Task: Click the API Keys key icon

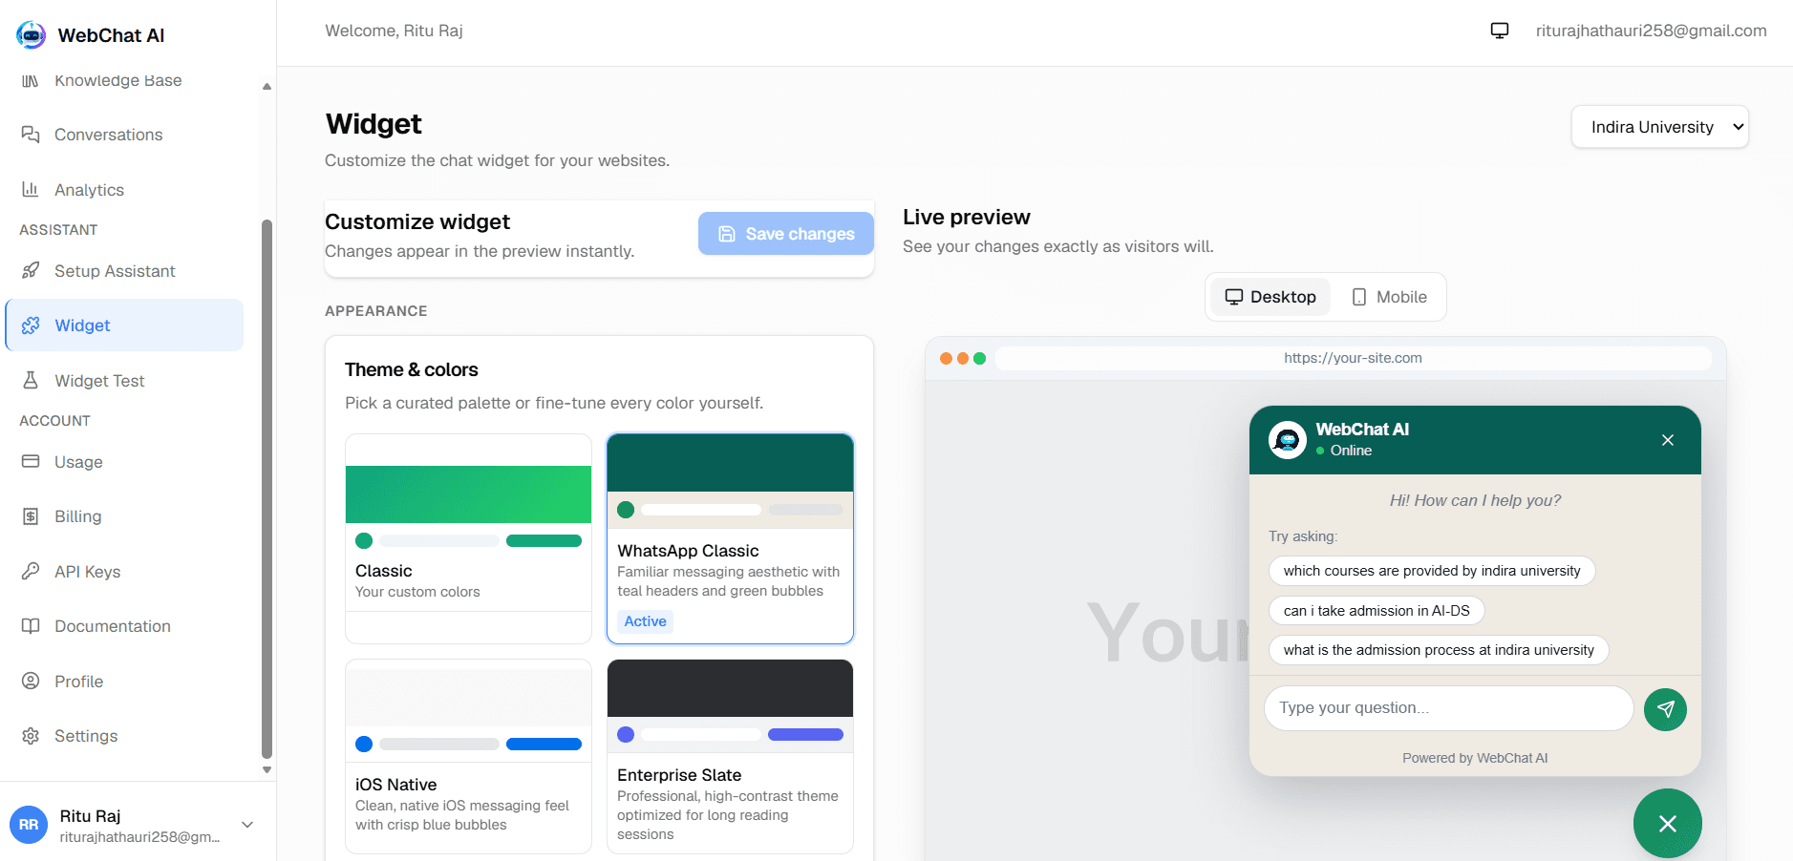Action: [x=31, y=571]
